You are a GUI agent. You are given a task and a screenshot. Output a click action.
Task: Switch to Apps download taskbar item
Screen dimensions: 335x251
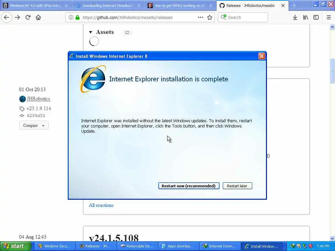pos(178,246)
